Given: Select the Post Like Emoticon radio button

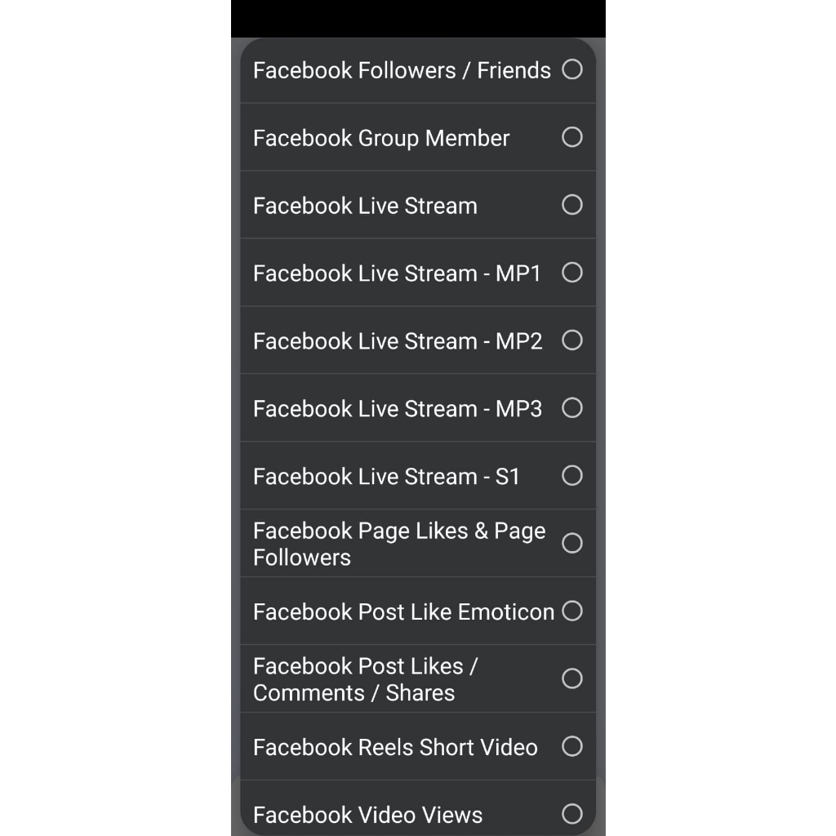Looking at the screenshot, I should pyautogui.click(x=572, y=611).
